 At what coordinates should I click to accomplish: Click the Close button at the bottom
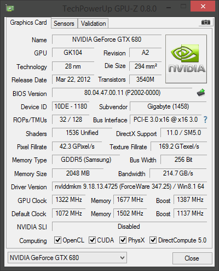tap(192, 258)
